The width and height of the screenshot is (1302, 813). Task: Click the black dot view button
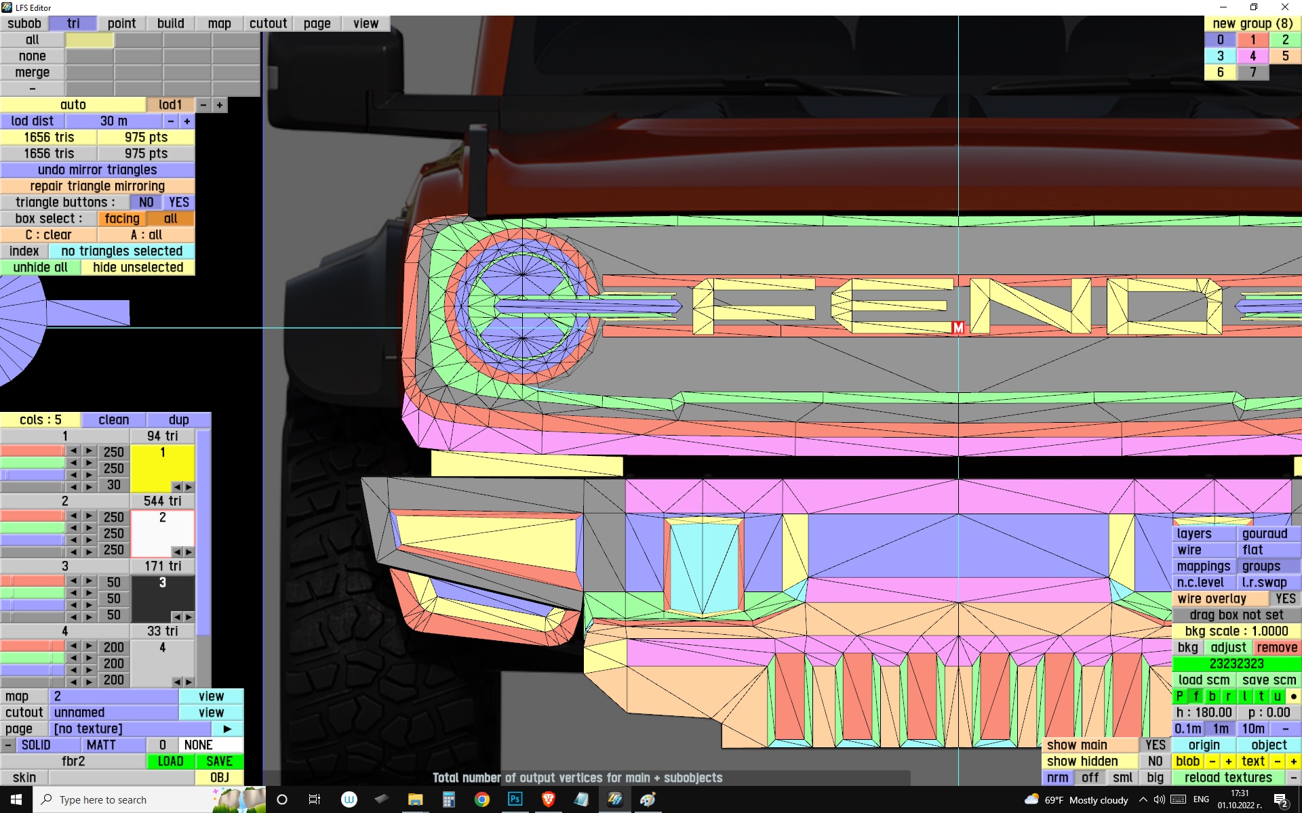1293,696
